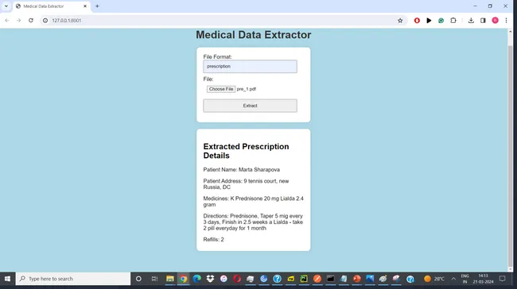The height and width of the screenshot is (289, 517).
Task: Open the clock showing 14:13
Action: (483, 279)
